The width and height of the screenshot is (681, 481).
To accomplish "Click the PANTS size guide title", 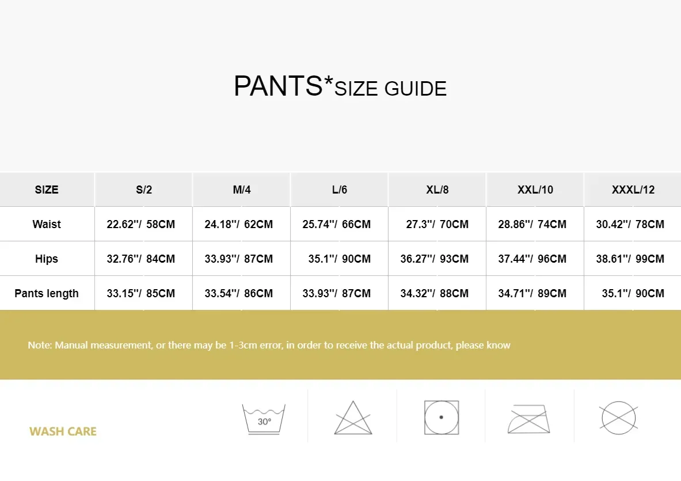I will click(x=340, y=86).
